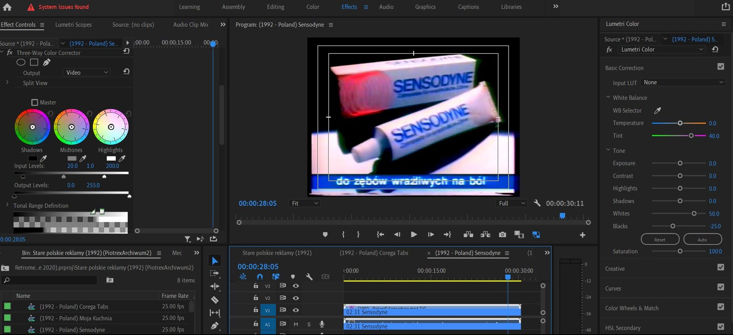Select the Razor tool

pos(215,300)
